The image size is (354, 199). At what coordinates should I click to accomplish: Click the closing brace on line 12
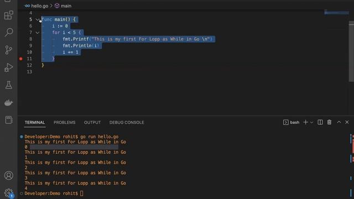click(43, 65)
